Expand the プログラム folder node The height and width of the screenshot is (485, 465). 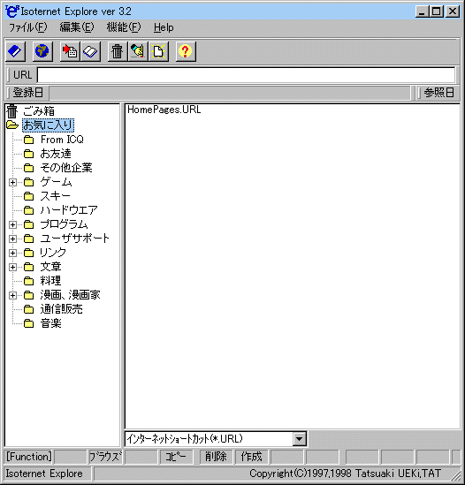coord(12,224)
